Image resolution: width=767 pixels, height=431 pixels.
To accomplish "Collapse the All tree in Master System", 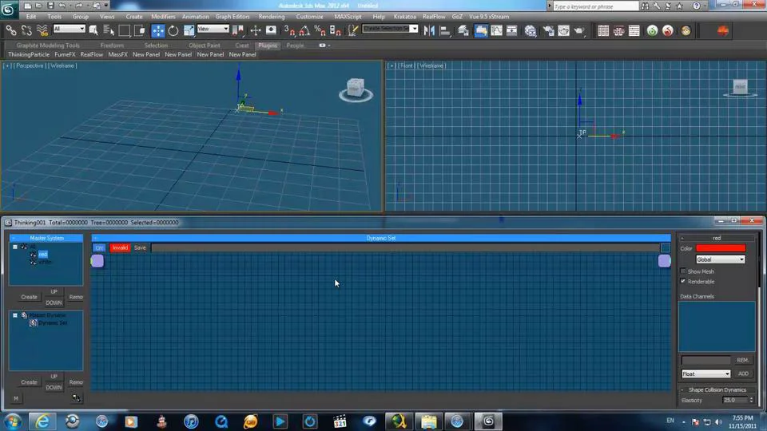I will 15,247.
